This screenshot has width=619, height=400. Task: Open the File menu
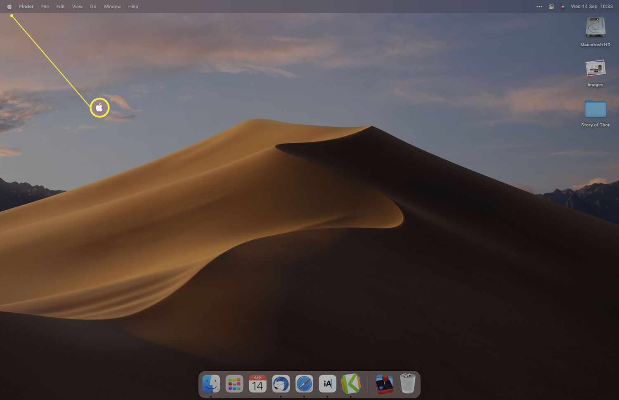click(45, 7)
